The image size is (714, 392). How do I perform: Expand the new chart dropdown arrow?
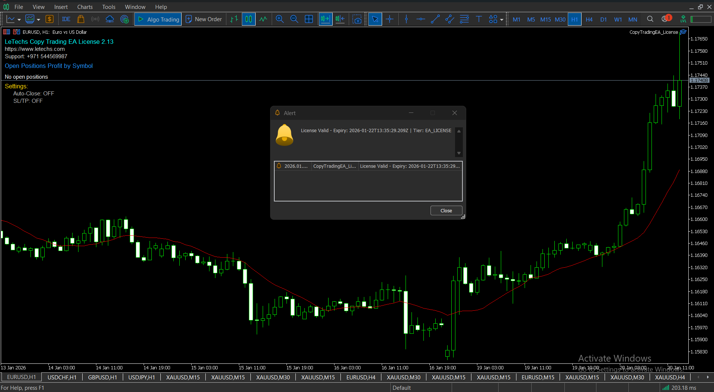coord(19,20)
